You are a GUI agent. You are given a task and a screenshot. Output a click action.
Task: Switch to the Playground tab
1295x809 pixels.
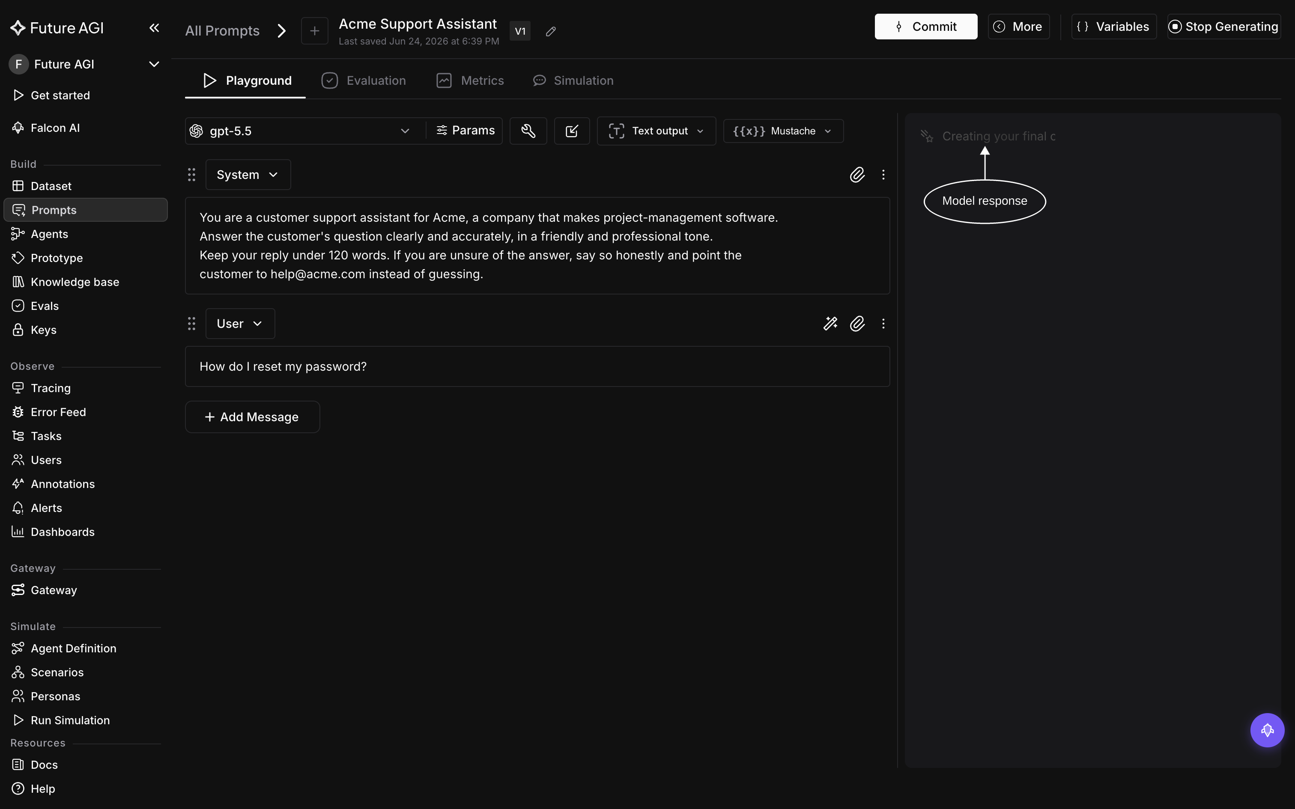[246, 81]
